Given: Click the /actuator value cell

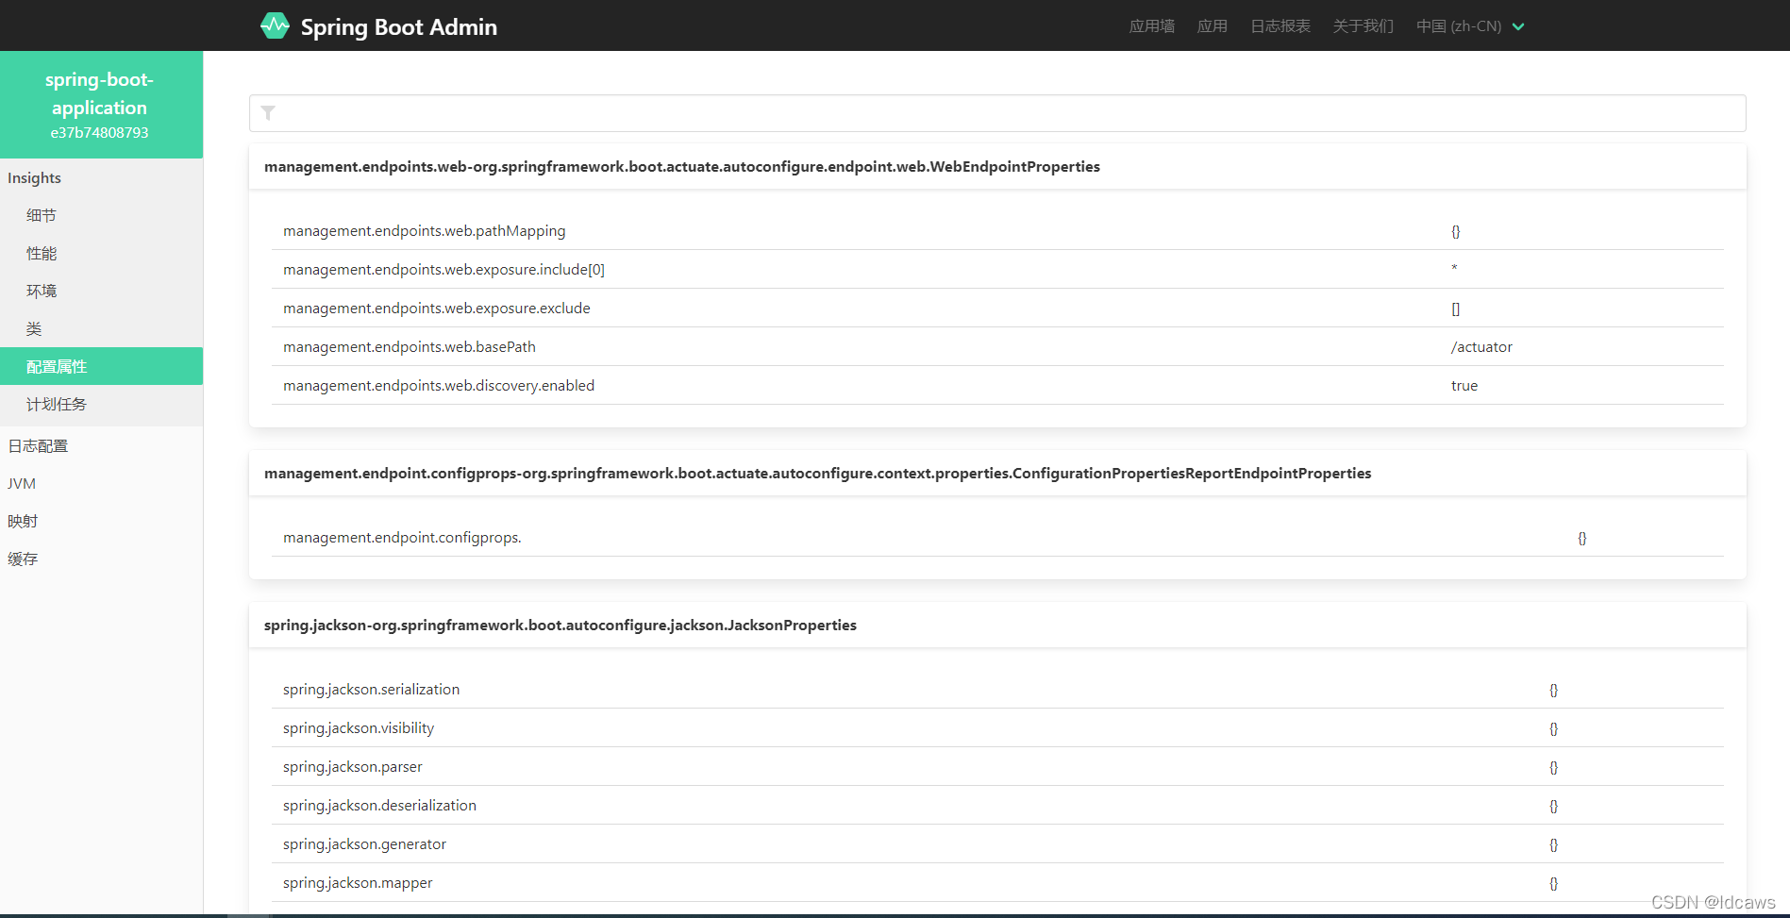Looking at the screenshot, I should pos(1481,347).
